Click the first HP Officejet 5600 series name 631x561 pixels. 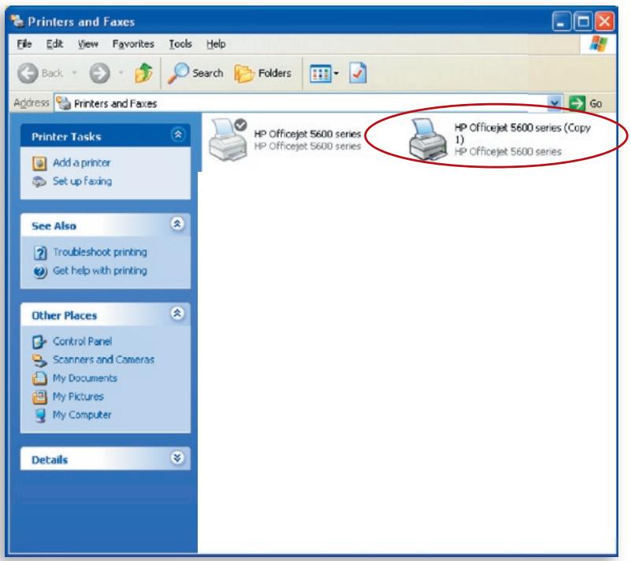307,134
